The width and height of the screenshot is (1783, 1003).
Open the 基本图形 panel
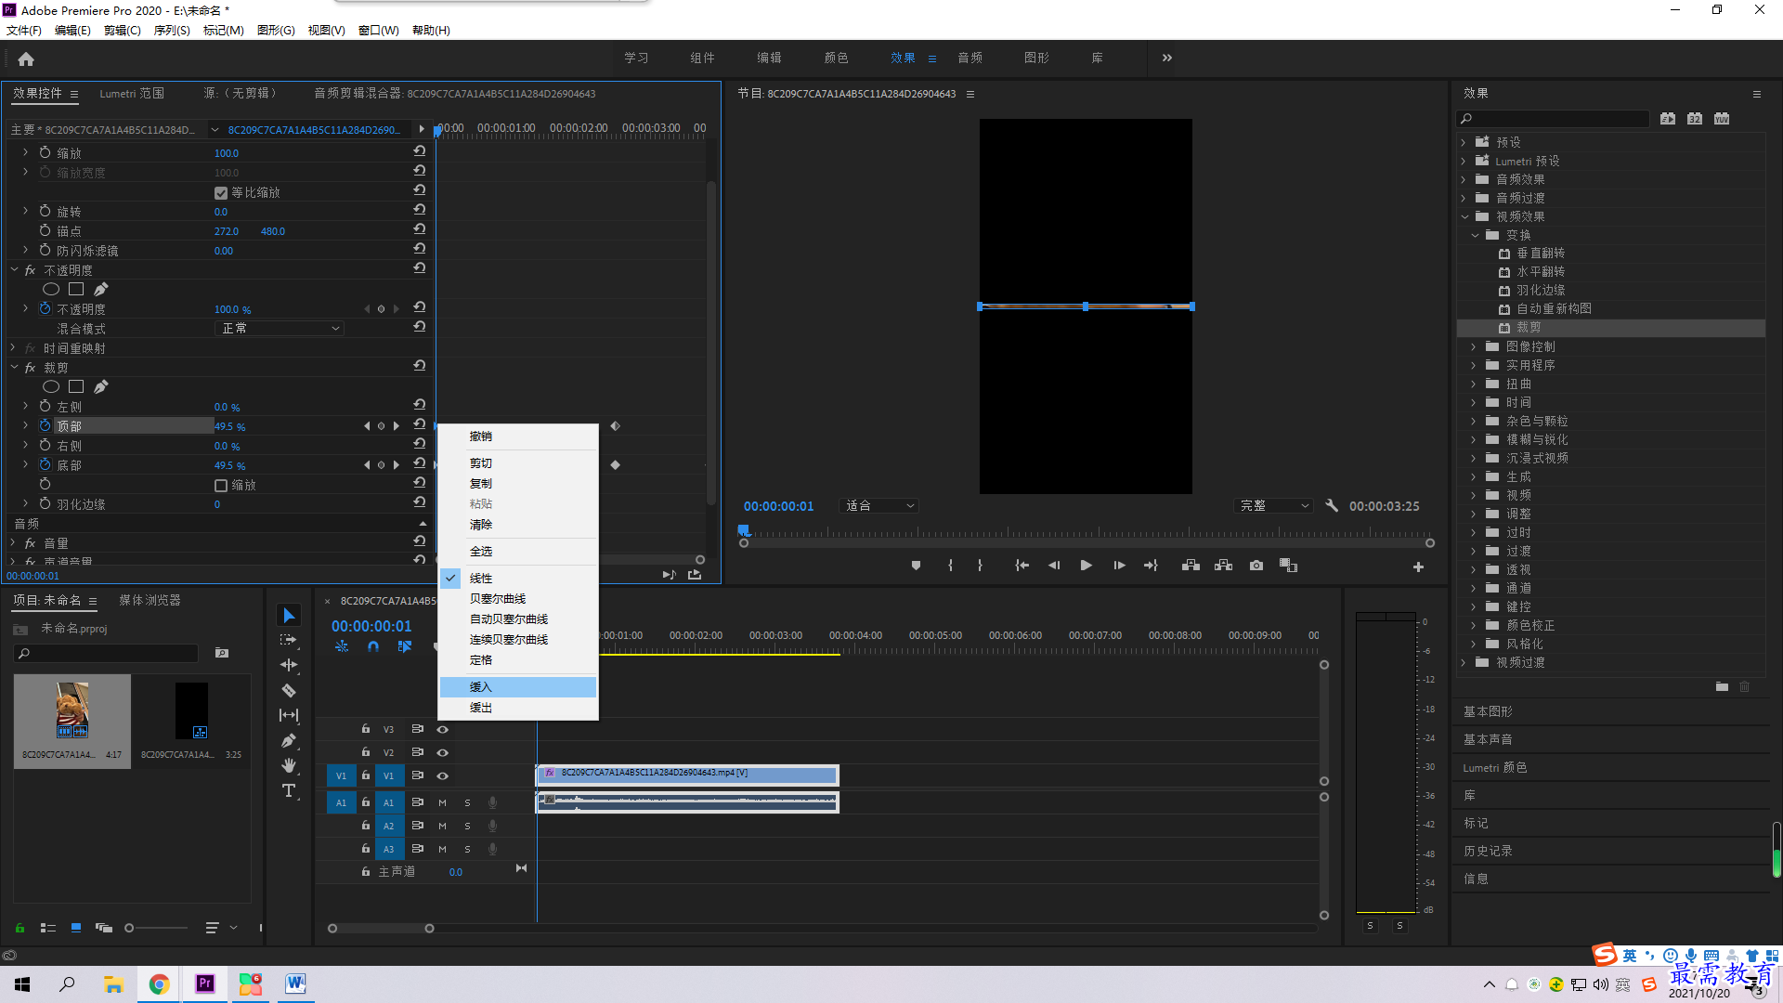point(1489,711)
